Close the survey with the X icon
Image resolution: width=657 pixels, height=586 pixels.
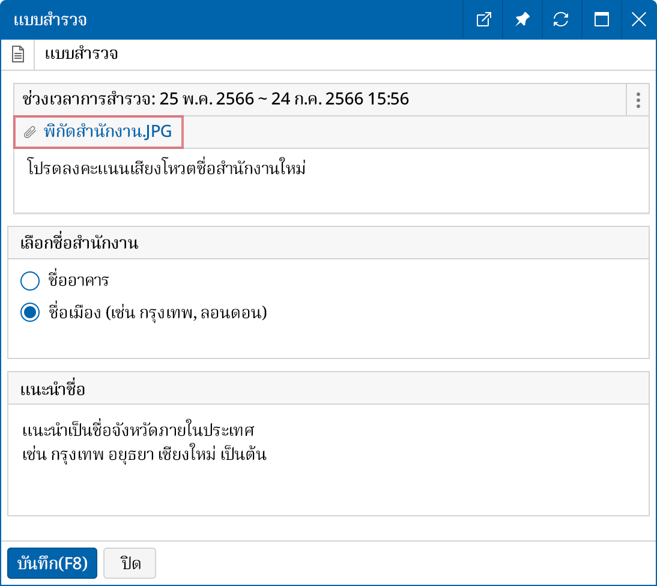[x=638, y=19]
